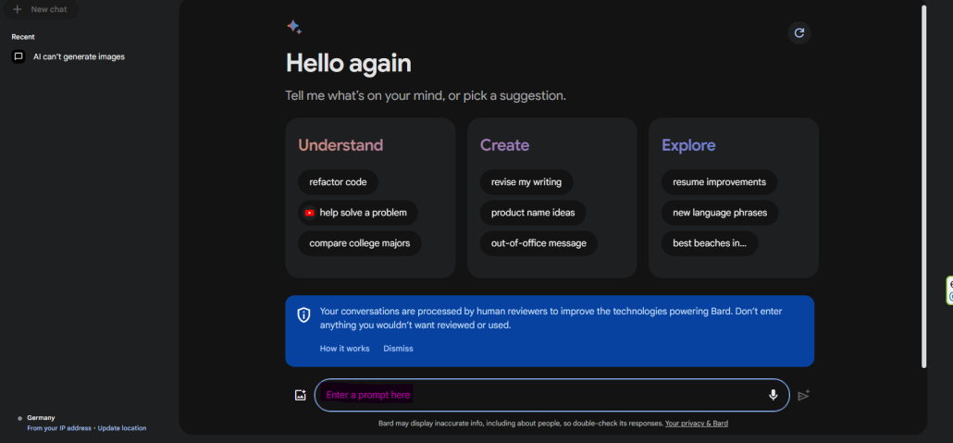Select the 'refactor code' suggestion
This screenshot has height=443, width=953.
pos(338,182)
